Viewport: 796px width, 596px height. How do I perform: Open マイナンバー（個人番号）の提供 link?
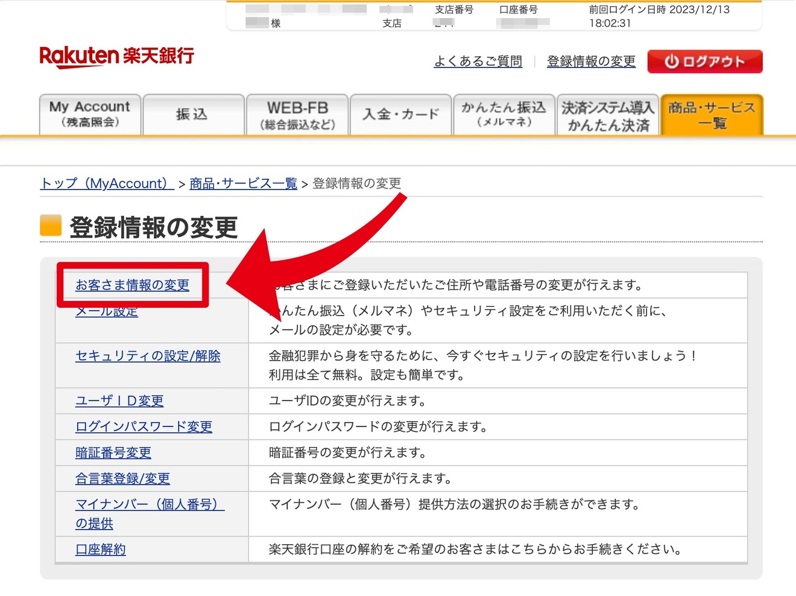click(150, 514)
